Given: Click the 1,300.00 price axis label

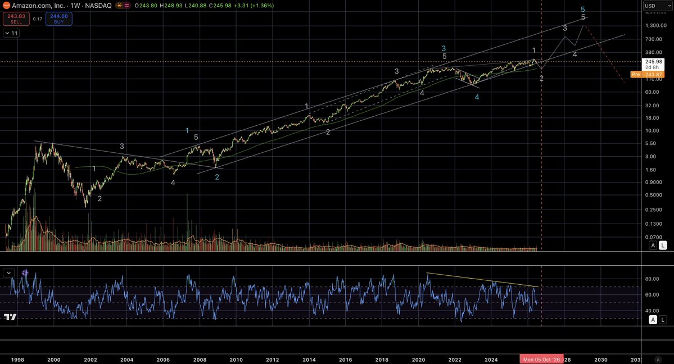Looking at the screenshot, I should pos(656,25).
